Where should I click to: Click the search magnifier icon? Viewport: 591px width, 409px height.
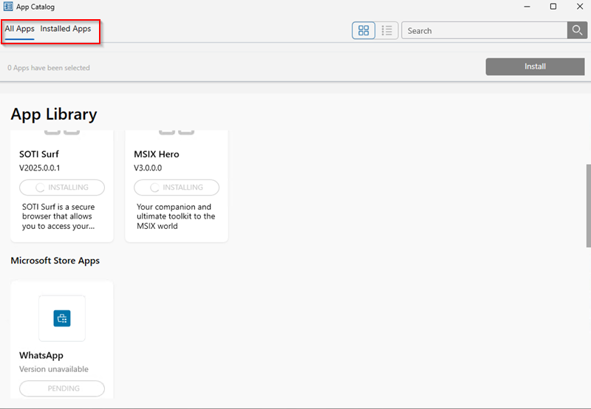click(576, 30)
